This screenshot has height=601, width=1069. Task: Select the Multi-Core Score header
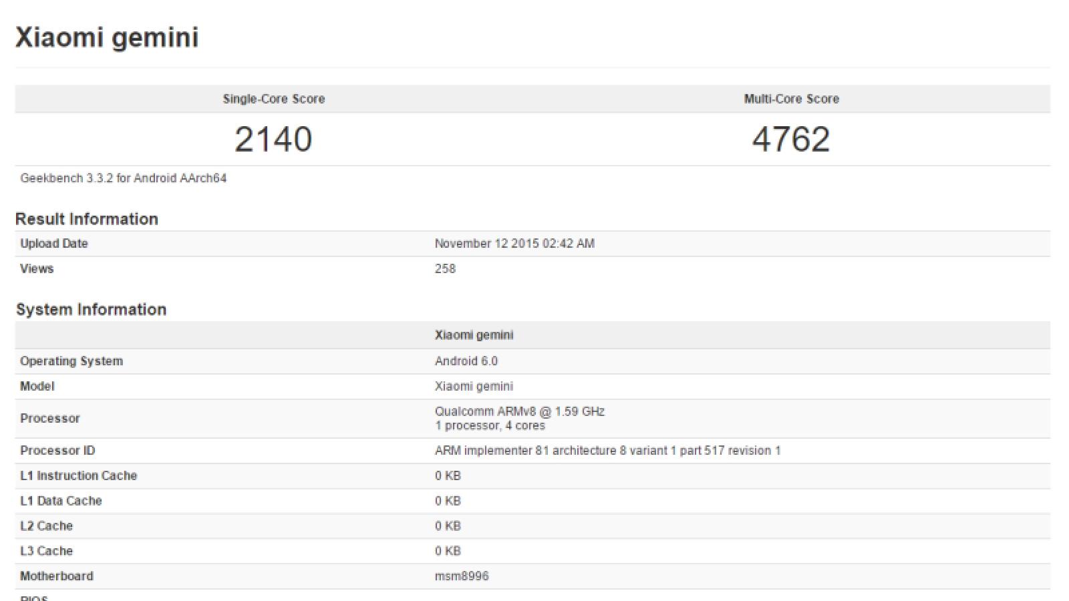(x=792, y=99)
